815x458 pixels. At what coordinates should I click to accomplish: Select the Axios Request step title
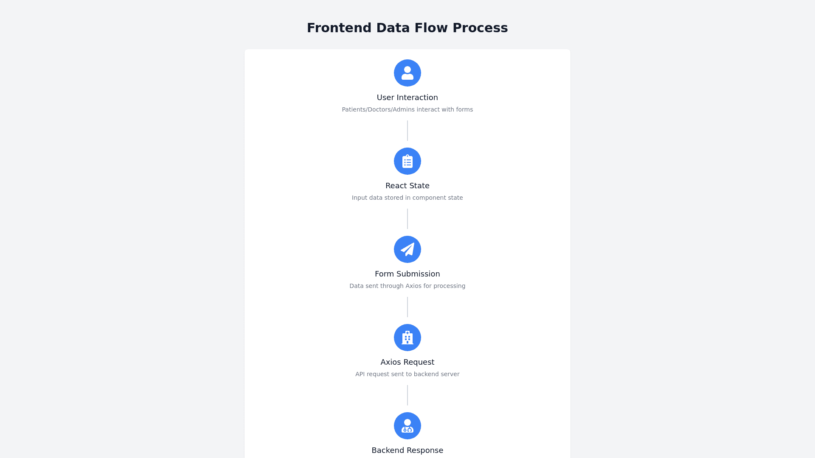coord(407,362)
